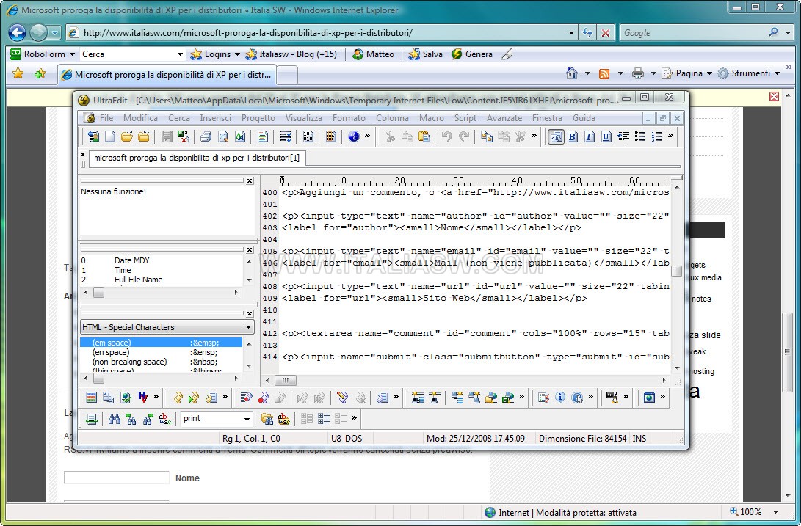The width and height of the screenshot is (801, 526).
Task: Open the Formato menu in UltraEdit
Action: pyautogui.click(x=349, y=118)
